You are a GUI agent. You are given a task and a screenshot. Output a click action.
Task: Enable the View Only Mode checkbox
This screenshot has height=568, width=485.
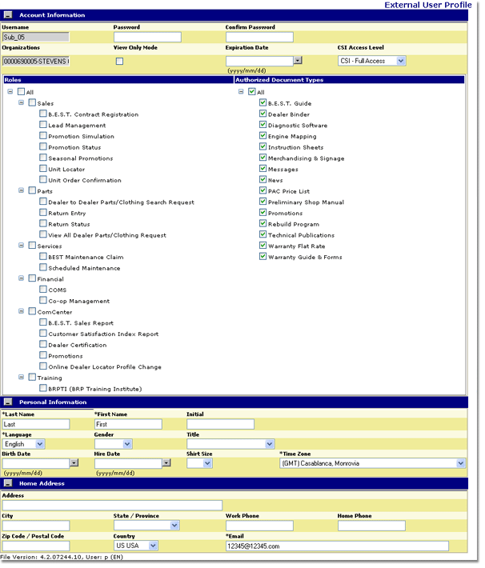[119, 61]
